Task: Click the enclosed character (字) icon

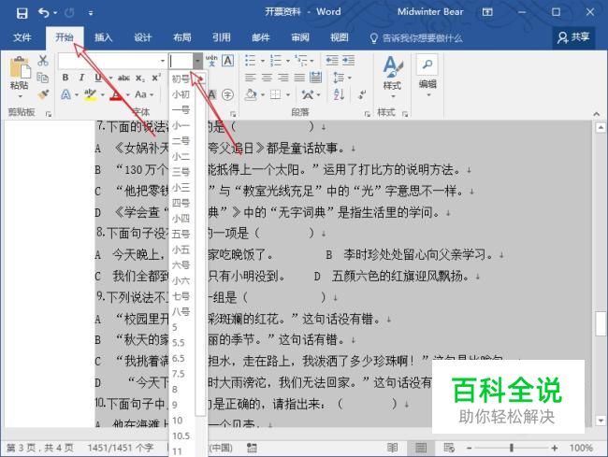Action: pos(227,94)
